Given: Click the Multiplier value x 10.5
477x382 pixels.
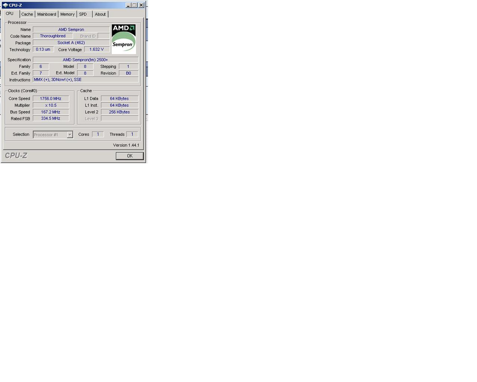Looking at the screenshot, I should 51,105.
